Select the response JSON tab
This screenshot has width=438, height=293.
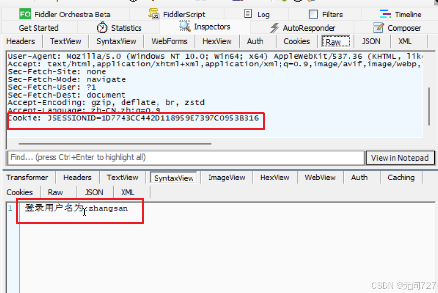(x=94, y=193)
